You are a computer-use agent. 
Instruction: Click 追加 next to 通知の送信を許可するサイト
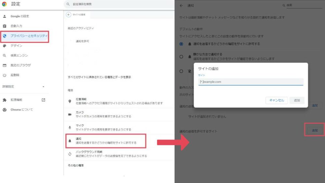pos(315,130)
